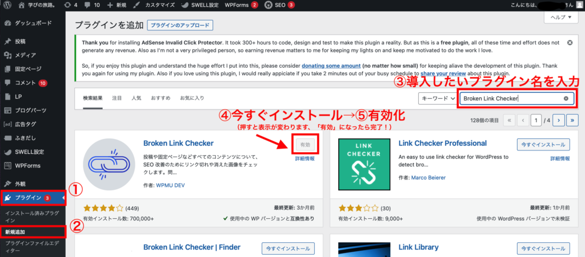The height and width of the screenshot is (257, 585).
Task: Dismiss the AdSense Invalid Click Protector notice
Action: [570, 43]
